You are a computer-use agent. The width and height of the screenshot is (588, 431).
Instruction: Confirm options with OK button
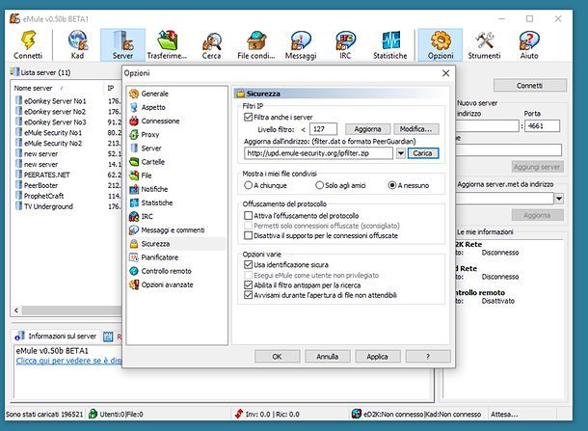coord(277,357)
